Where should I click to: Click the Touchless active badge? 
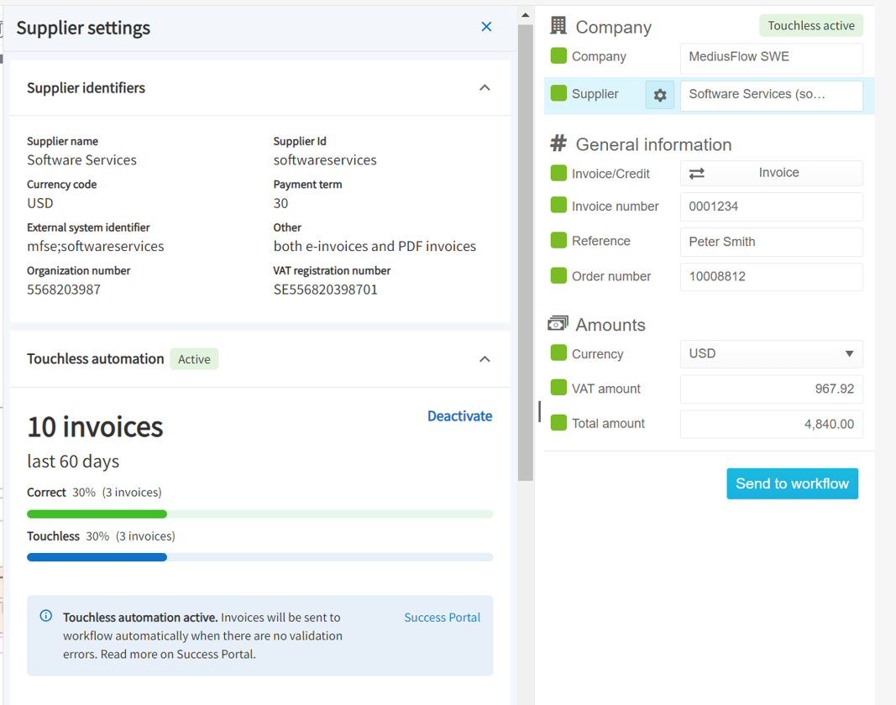coord(810,25)
